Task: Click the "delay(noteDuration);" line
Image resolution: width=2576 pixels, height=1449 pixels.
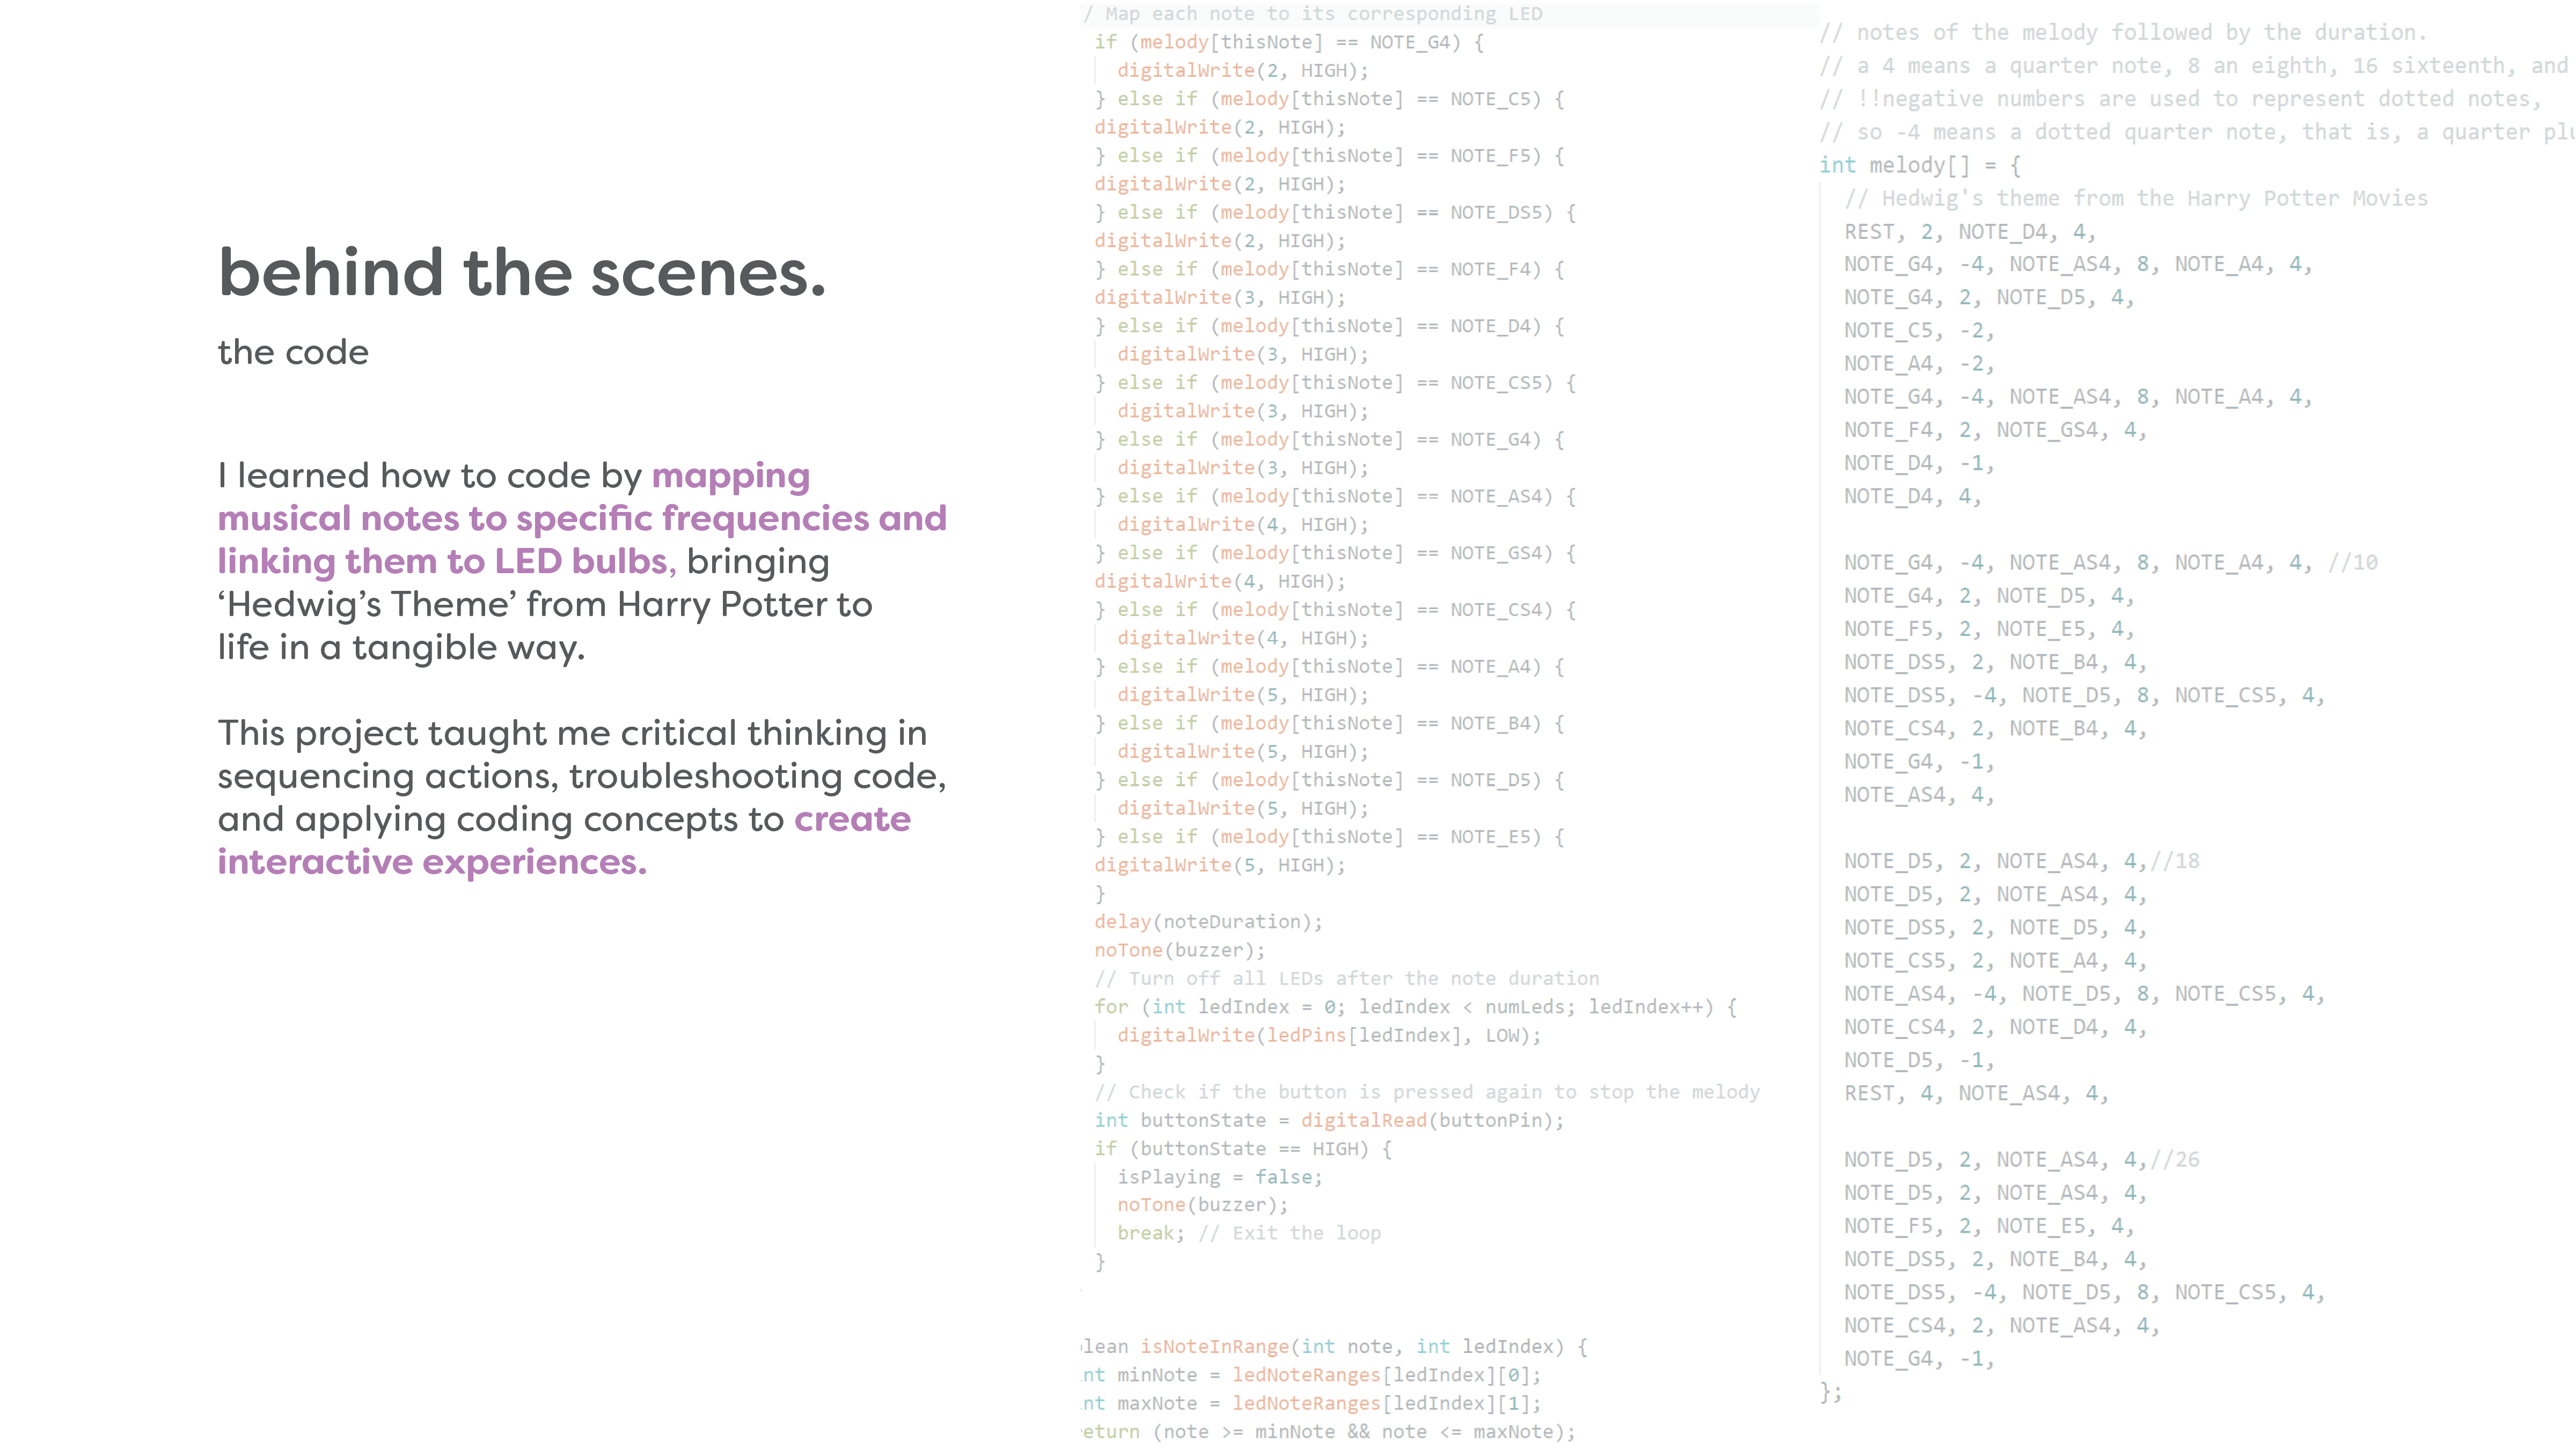Action: coord(1208,921)
